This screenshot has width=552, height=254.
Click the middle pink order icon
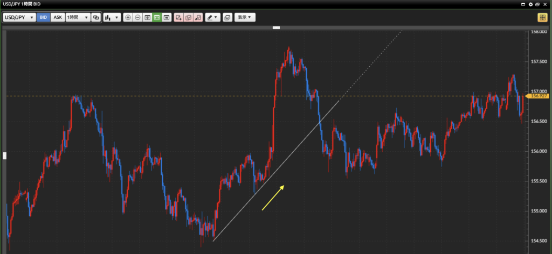coord(188,17)
